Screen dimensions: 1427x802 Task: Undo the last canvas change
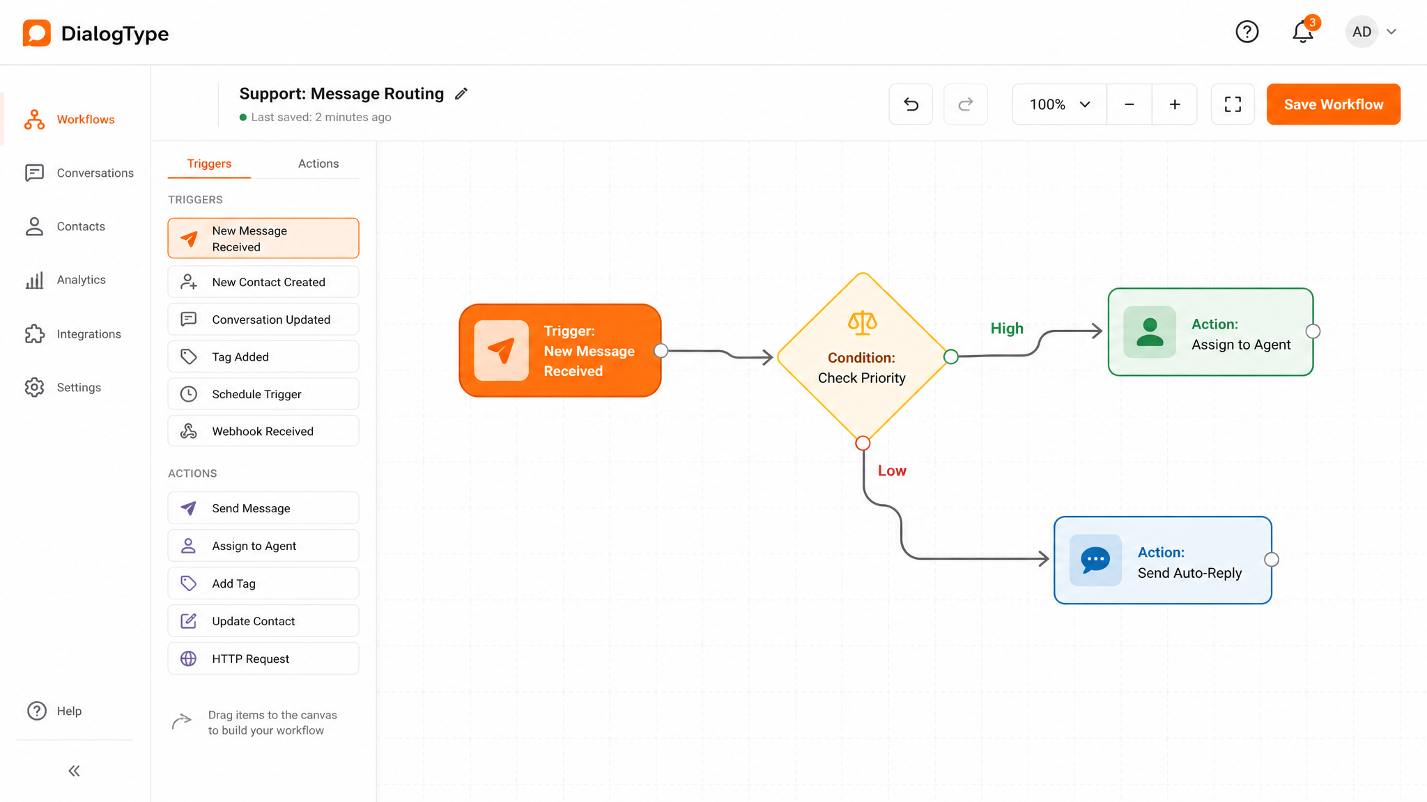[x=911, y=104]
